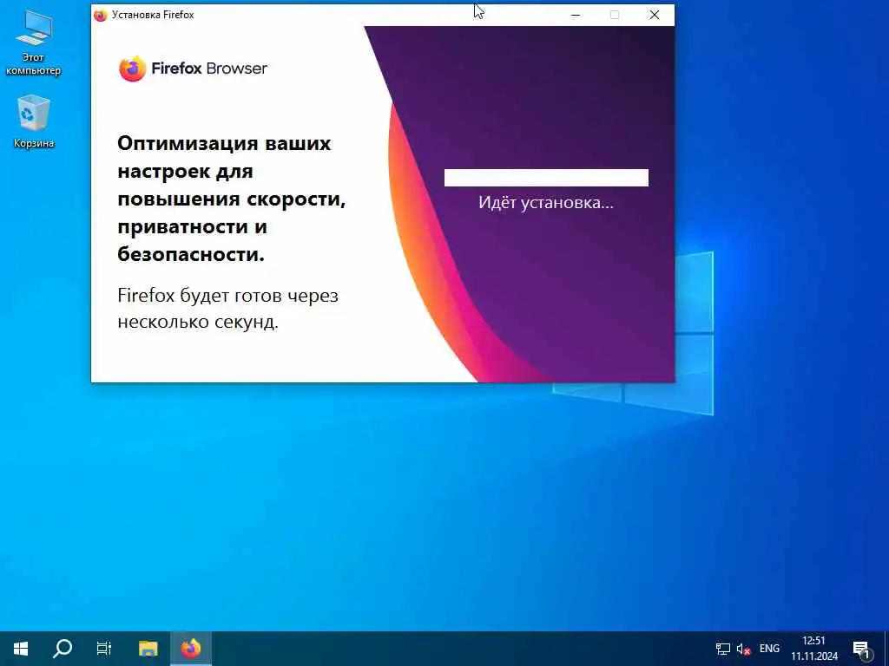Viewport: 889px width, 666px height.
Task: Click the Firefox logo in installer header
Action: (x=133, y=69)
